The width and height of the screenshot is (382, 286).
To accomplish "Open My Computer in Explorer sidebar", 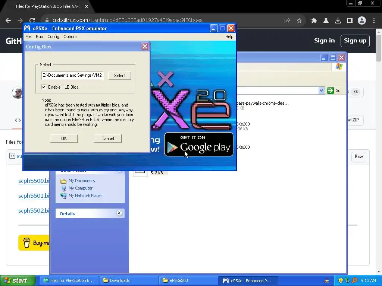I will tap(81, 188).
